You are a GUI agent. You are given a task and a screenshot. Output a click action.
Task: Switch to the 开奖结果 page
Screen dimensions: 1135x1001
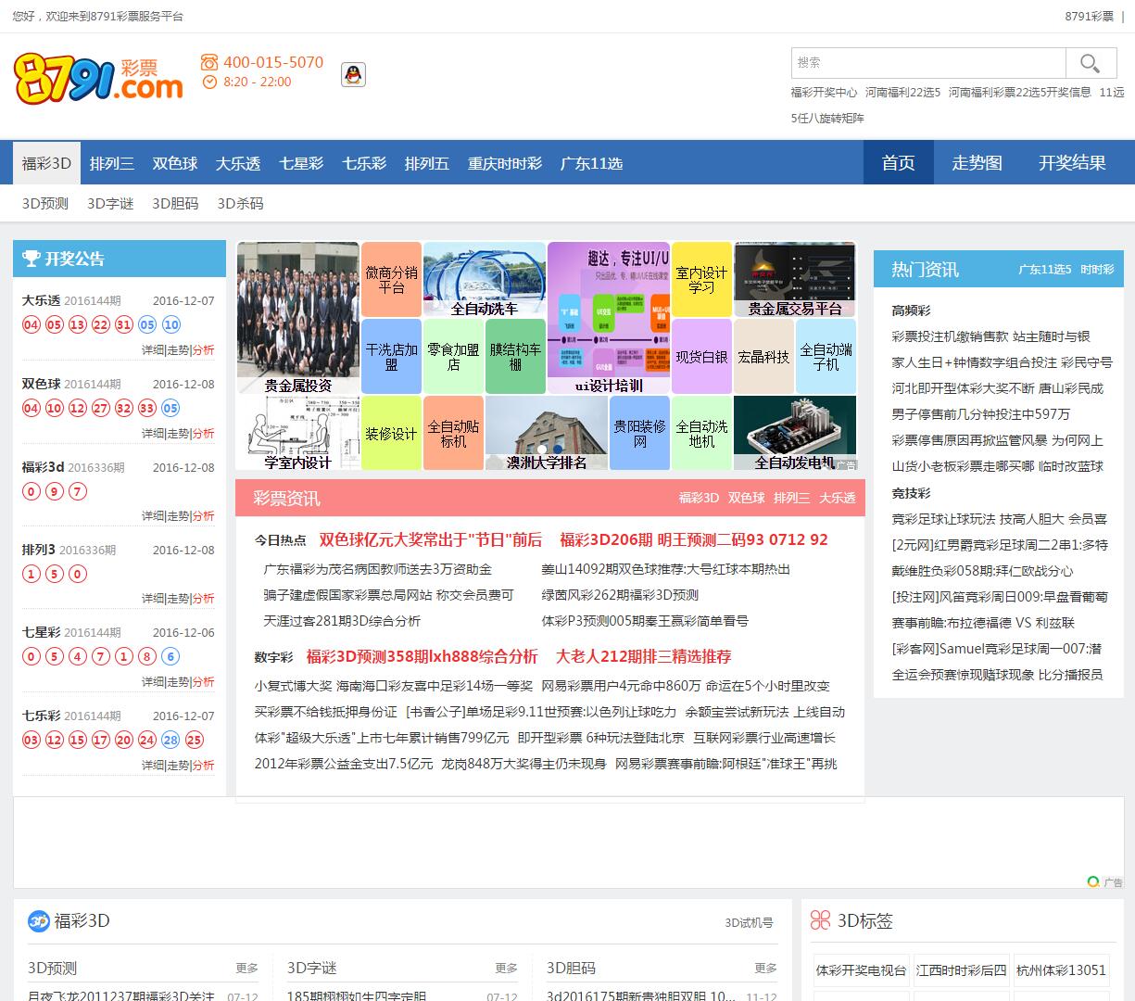(1072, 163)
